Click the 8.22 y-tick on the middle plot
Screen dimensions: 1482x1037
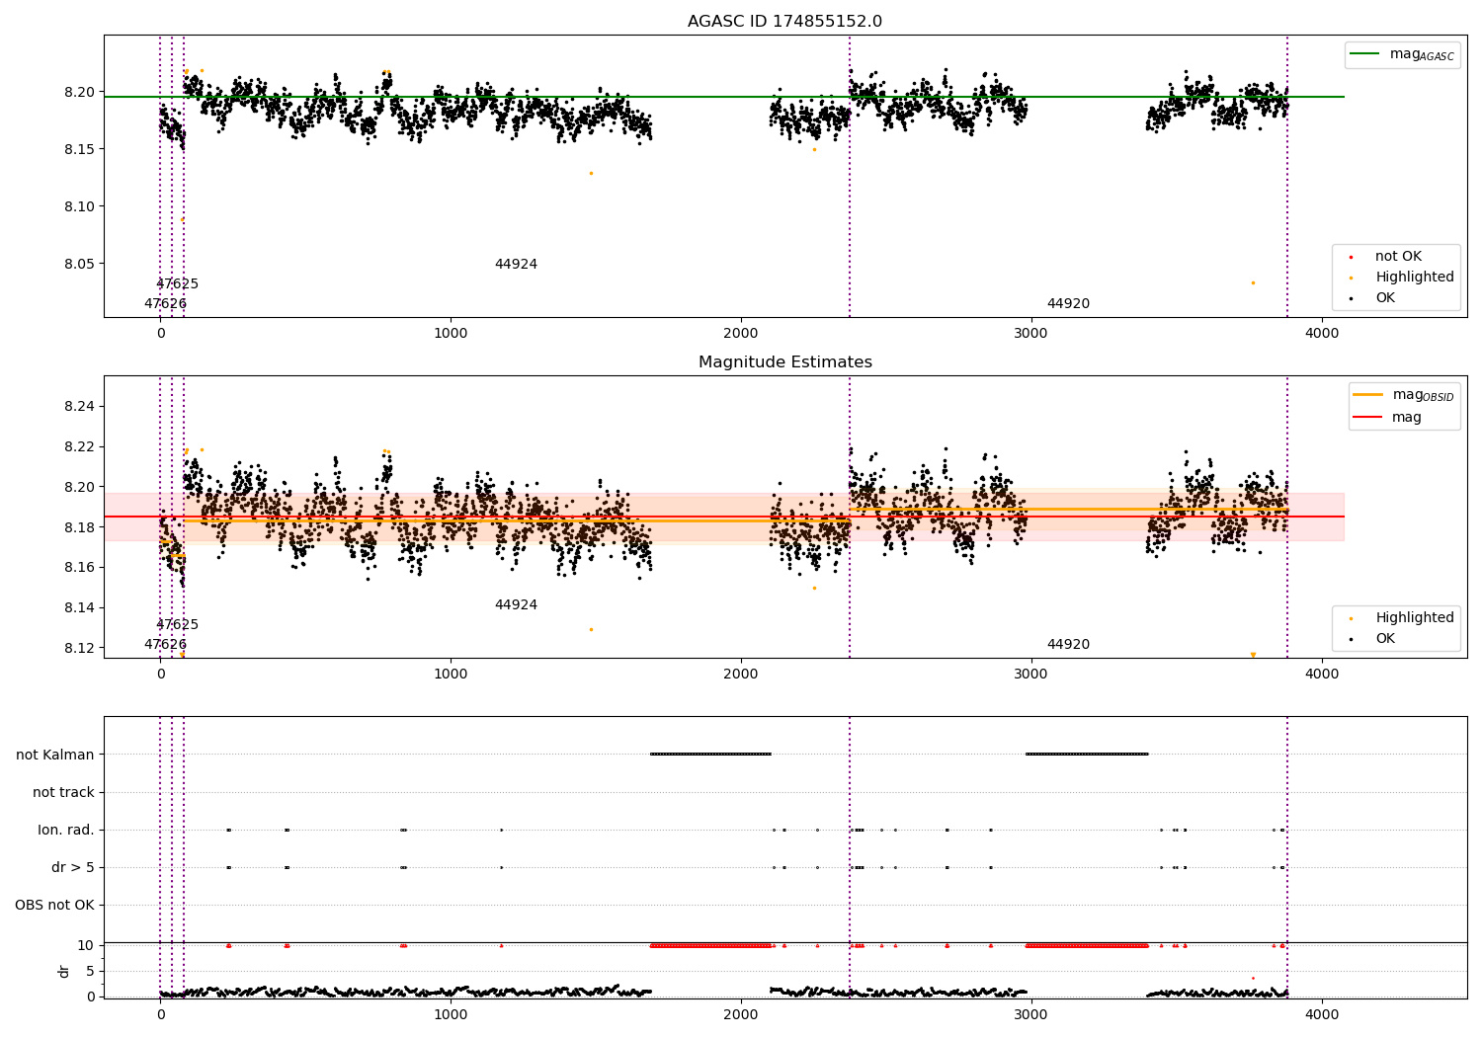coord(81,447)
